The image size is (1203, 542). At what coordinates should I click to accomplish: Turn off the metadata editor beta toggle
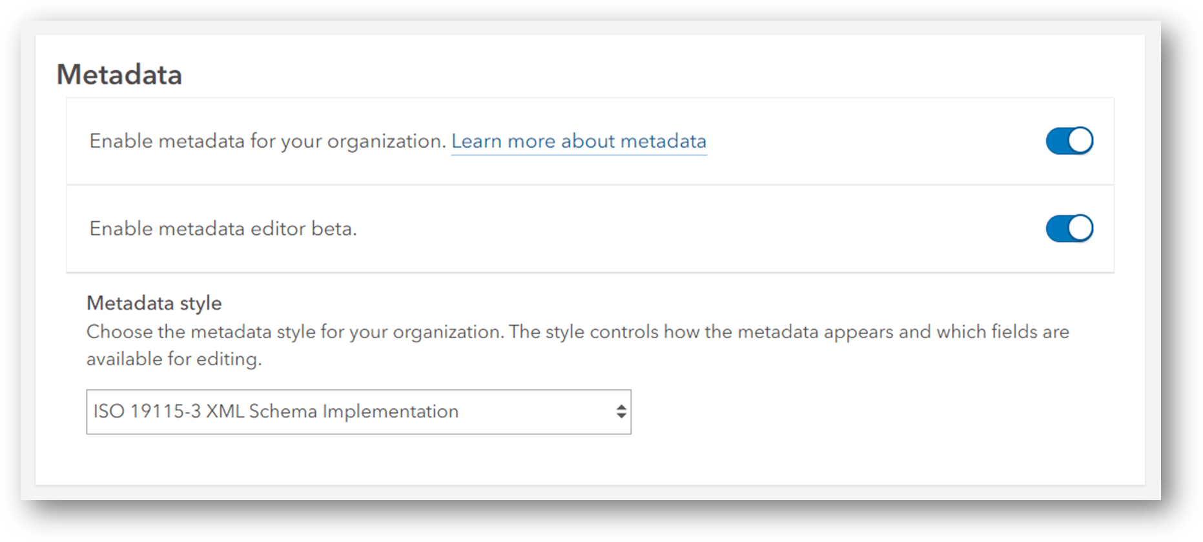pyautogui.click(x=1068, y=228)
